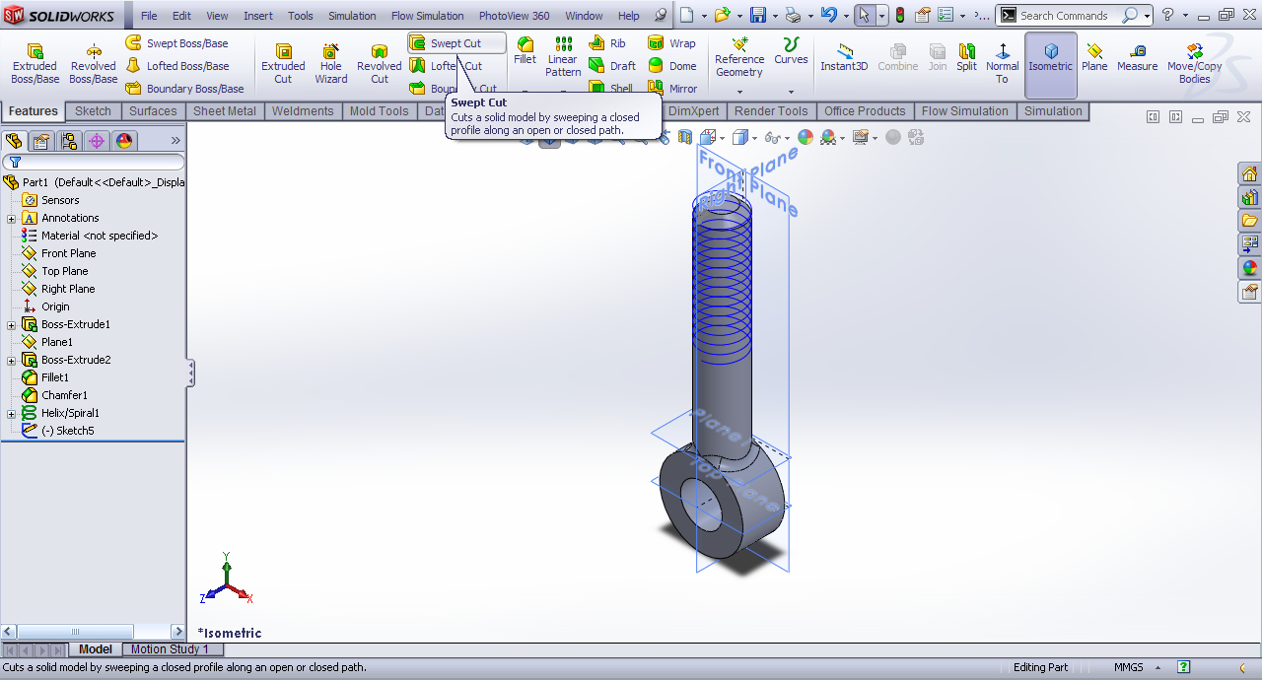Switch to the Weldments tab
The height and width of the screenshot is (680, 1262).
tap(303, 111)
